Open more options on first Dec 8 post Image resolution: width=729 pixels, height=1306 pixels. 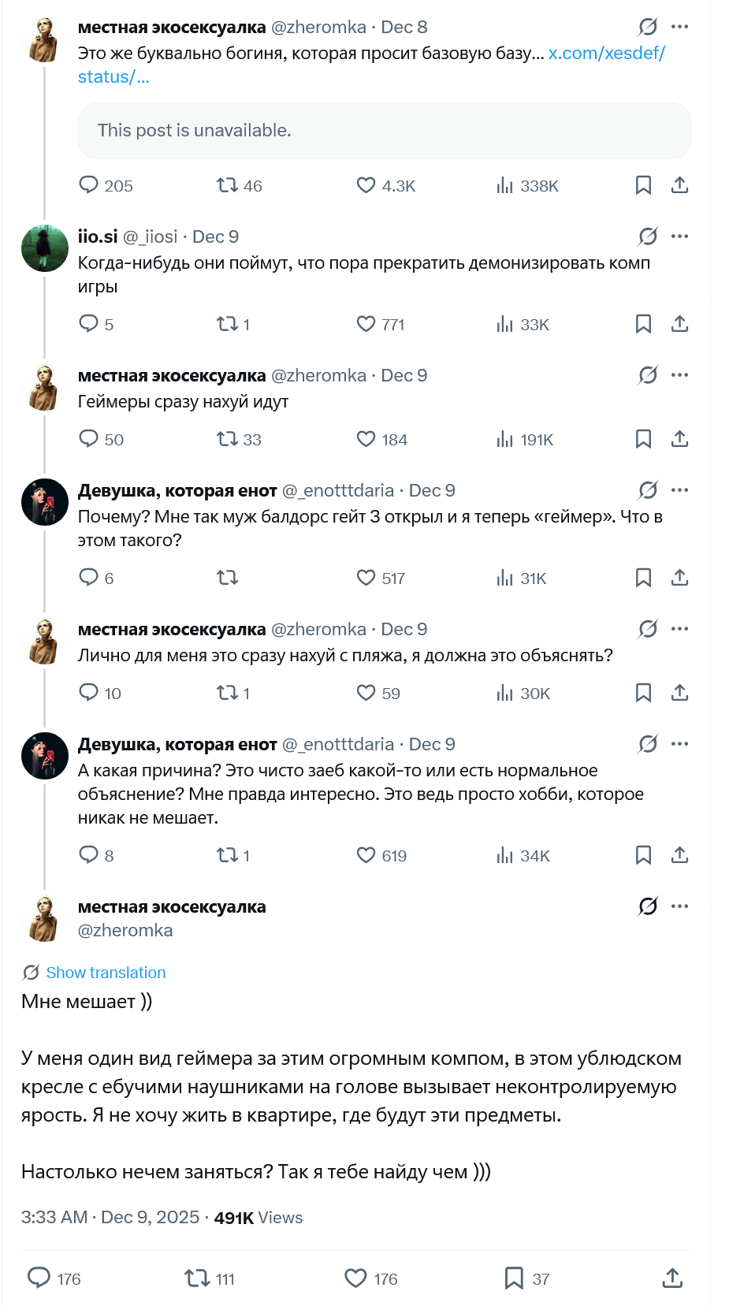tap(679, 27)
